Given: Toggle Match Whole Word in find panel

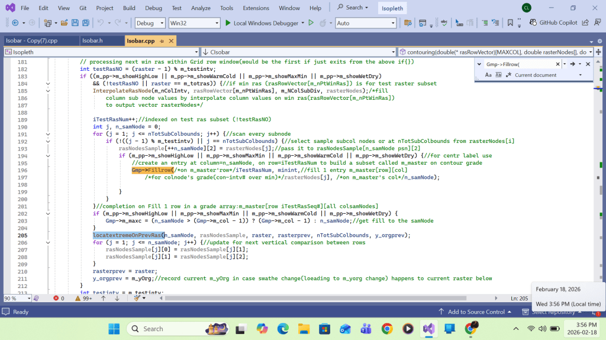Looking at the screenshot, I should point(497,75).
